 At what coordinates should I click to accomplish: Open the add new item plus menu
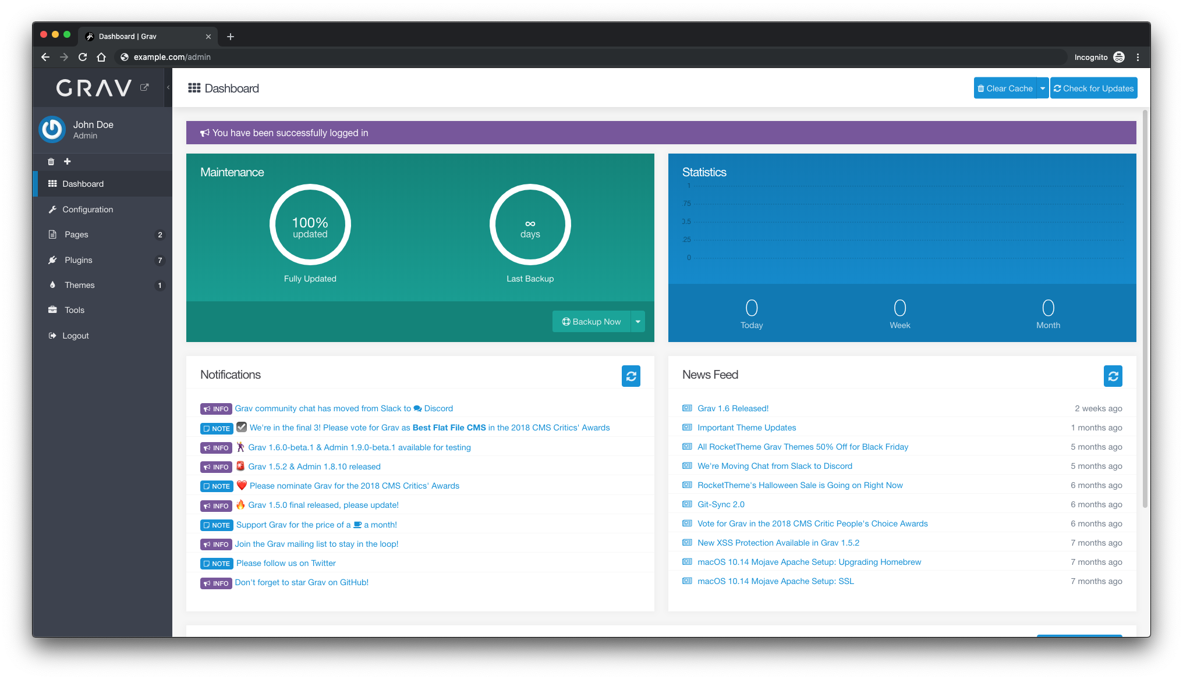(x=68, y=161)
